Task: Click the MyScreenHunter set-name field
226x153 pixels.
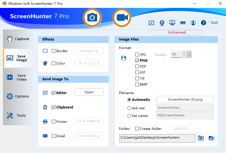Action: [185, 116]
